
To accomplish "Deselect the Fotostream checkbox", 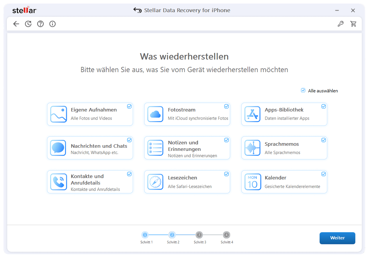I will [226, 106].
